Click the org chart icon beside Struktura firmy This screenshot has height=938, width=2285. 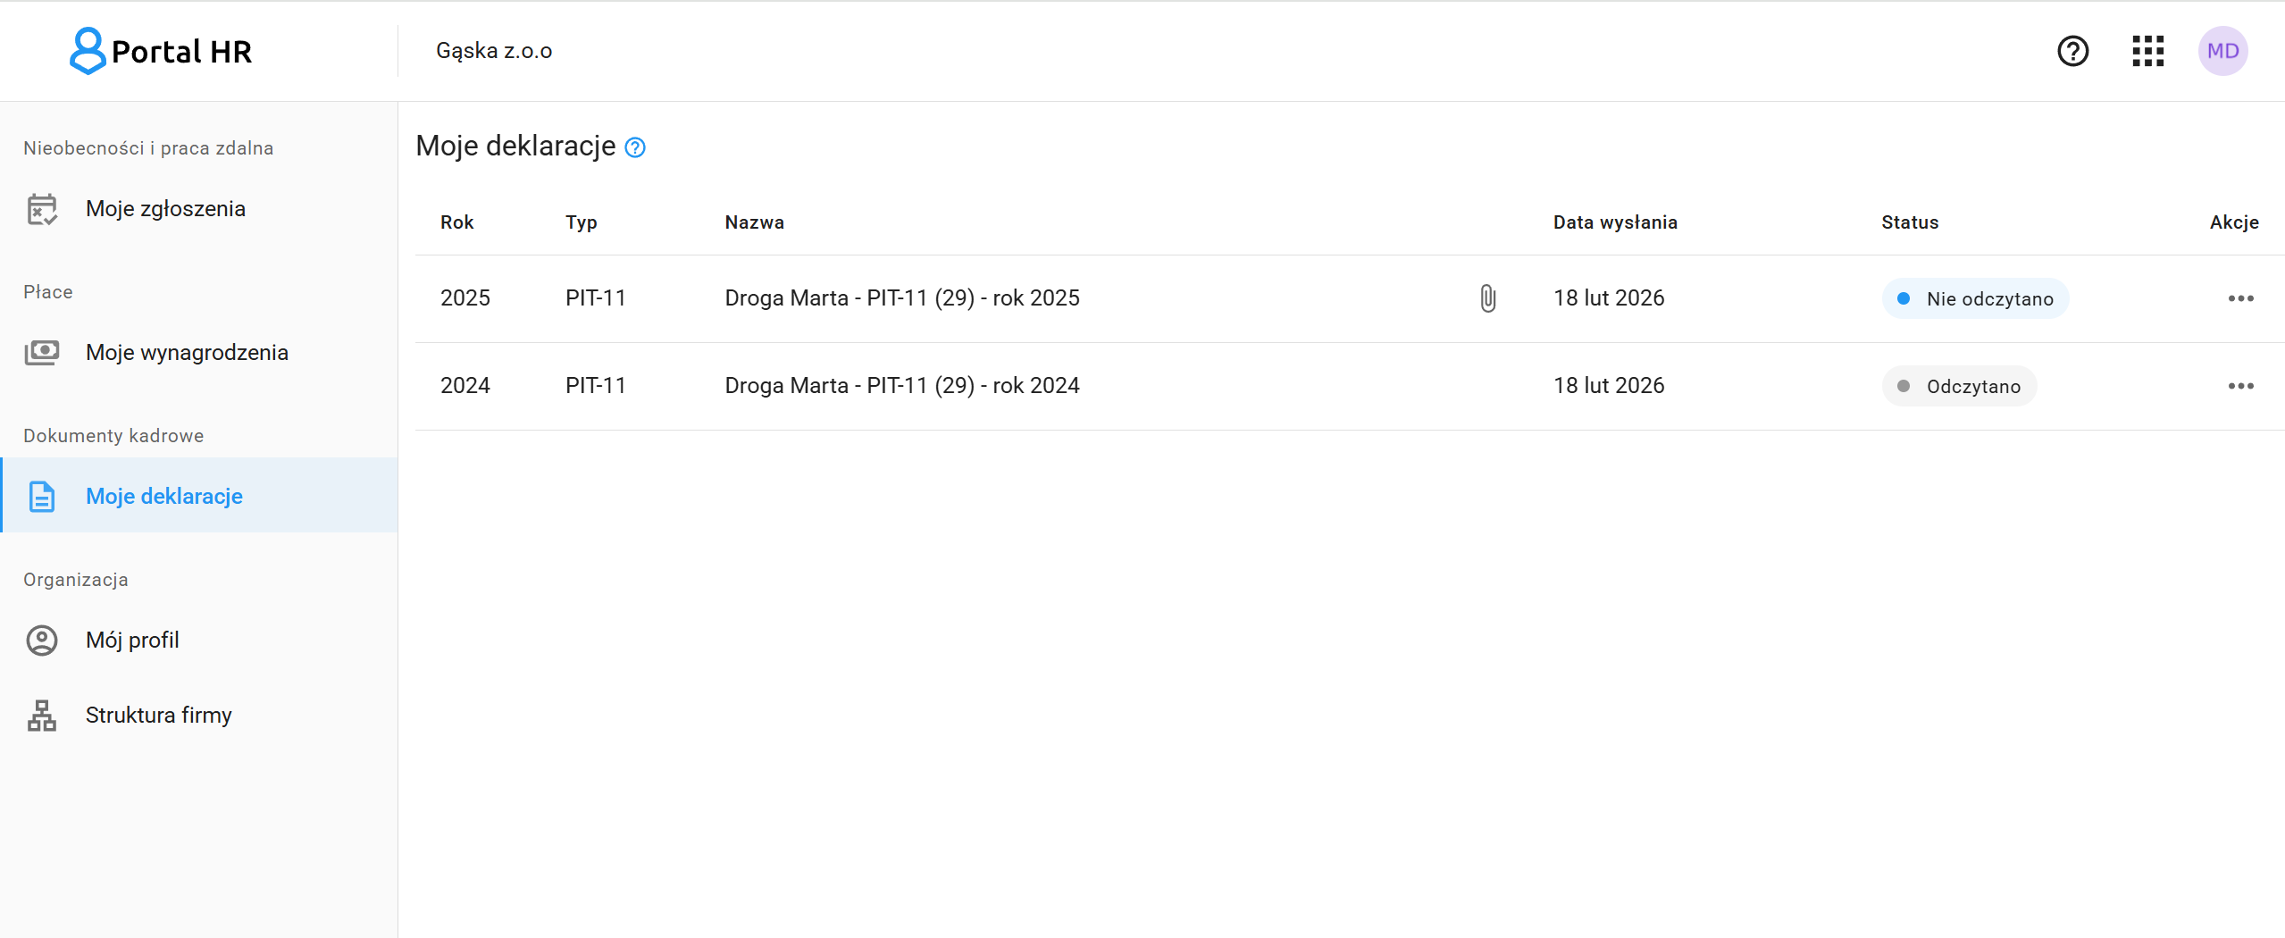[x=42, y=716]
